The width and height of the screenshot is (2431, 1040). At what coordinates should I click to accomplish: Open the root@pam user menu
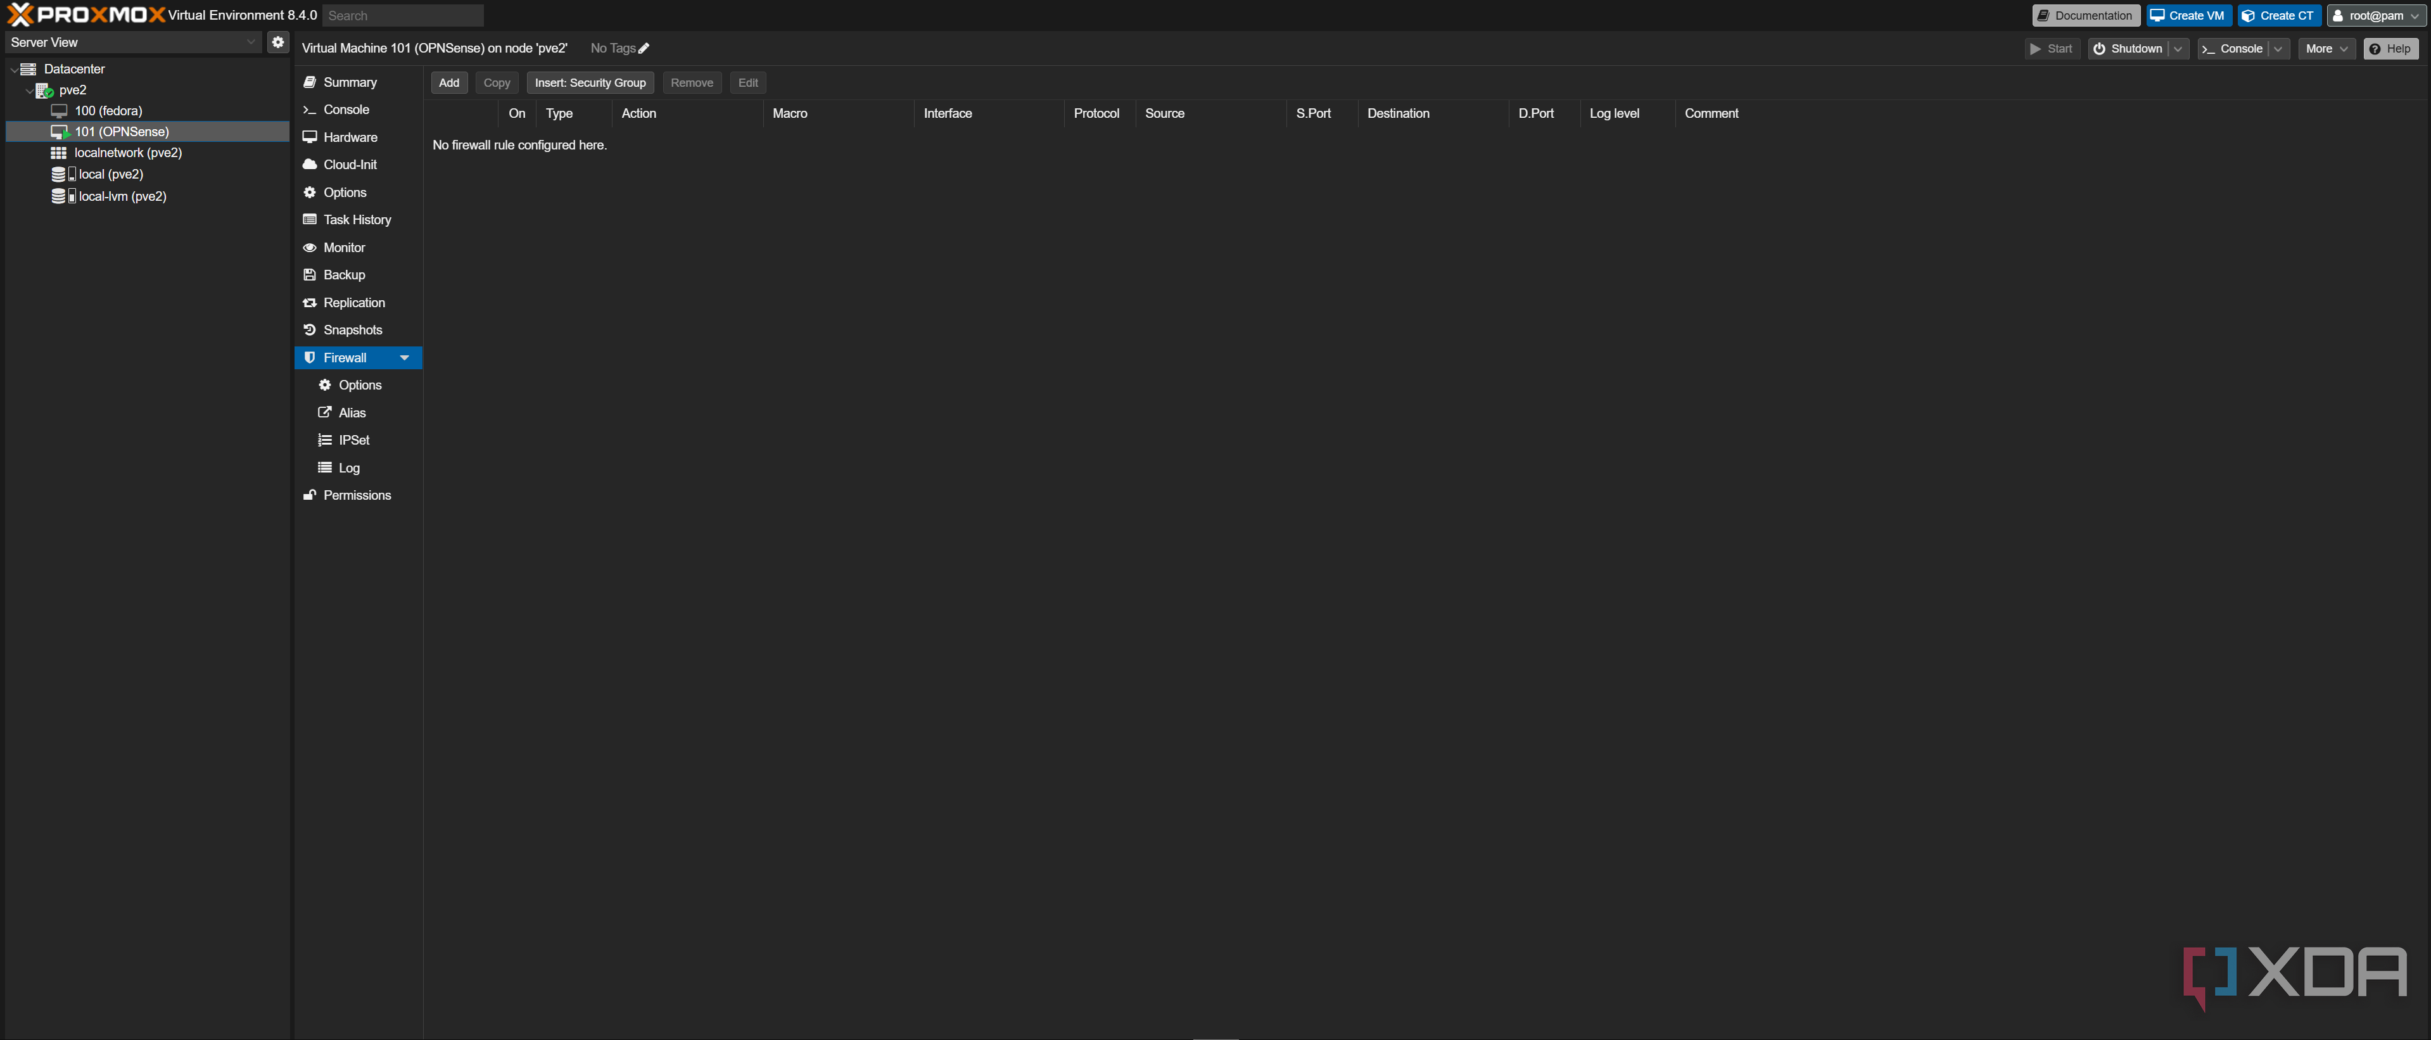pos(2377,16)
